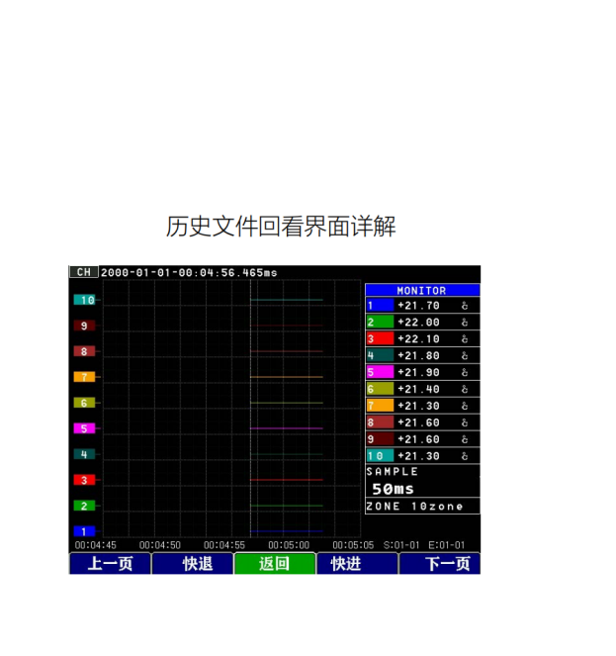Click the blue channel 1 monitor swatch
The width and height of the screenshot is (616, 656).
pos(380,306)
